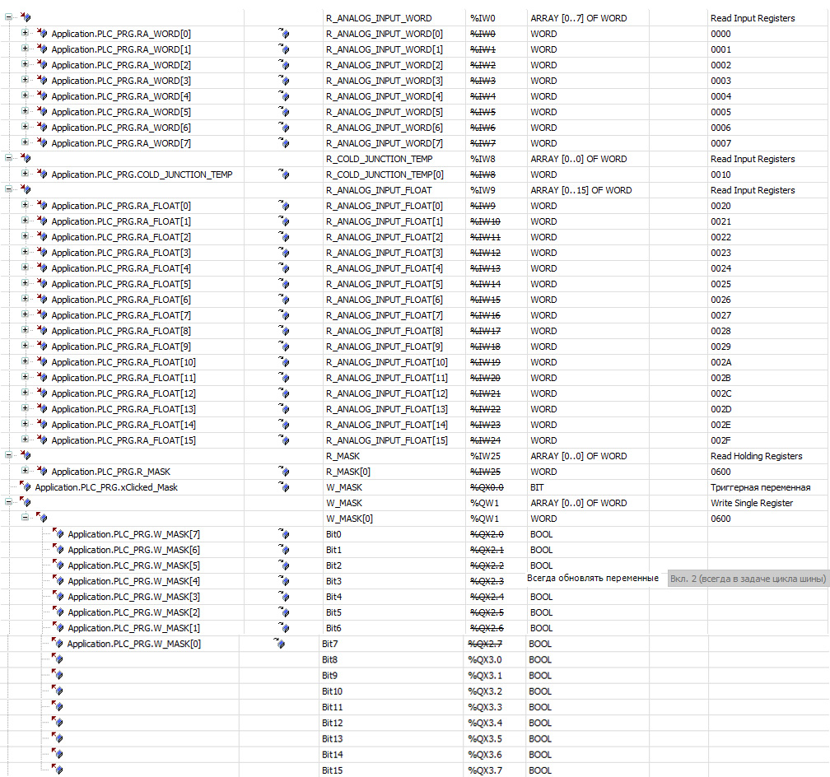Click the variable icon beside Application.PLC_PRG.W_MASK[0]
830x777 pixels.
coord(57,643)
